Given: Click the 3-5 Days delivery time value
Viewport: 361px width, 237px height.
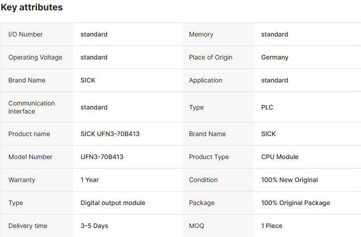Looking at the screenshot, I should pos(94,226).
